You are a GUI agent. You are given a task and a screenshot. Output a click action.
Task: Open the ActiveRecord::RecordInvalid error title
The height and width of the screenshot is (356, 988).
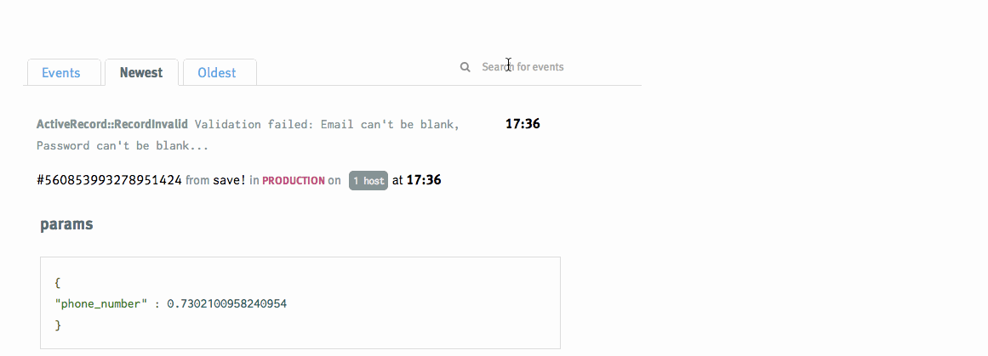click(x=112, y=124)
